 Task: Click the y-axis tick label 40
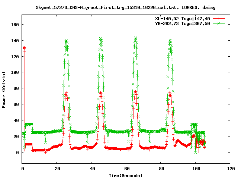tap(16, 120)
